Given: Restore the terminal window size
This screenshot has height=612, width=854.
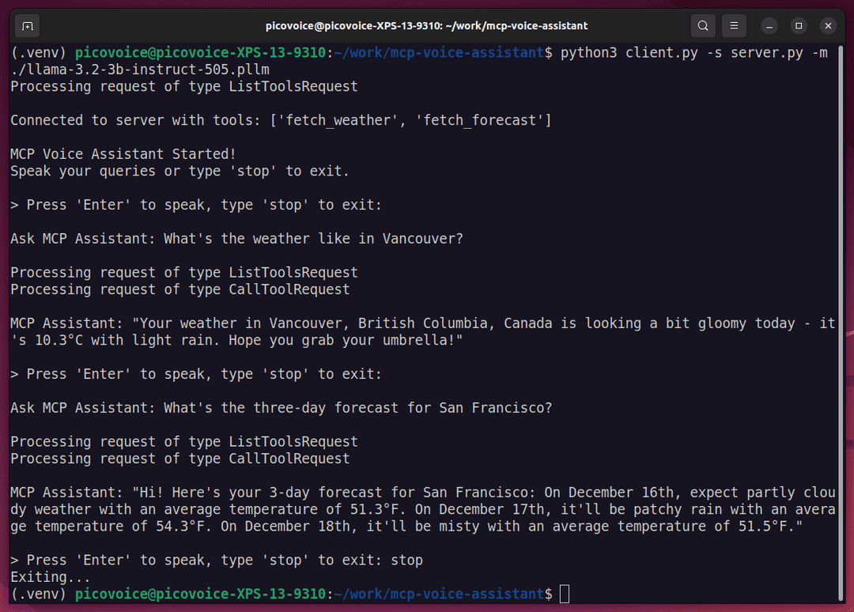Looking at the screenshot, I should tap(798, 25).
